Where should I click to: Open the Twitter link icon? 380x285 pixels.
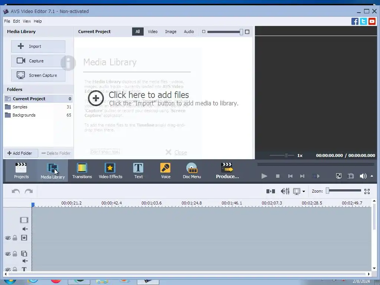pos(363,21)
